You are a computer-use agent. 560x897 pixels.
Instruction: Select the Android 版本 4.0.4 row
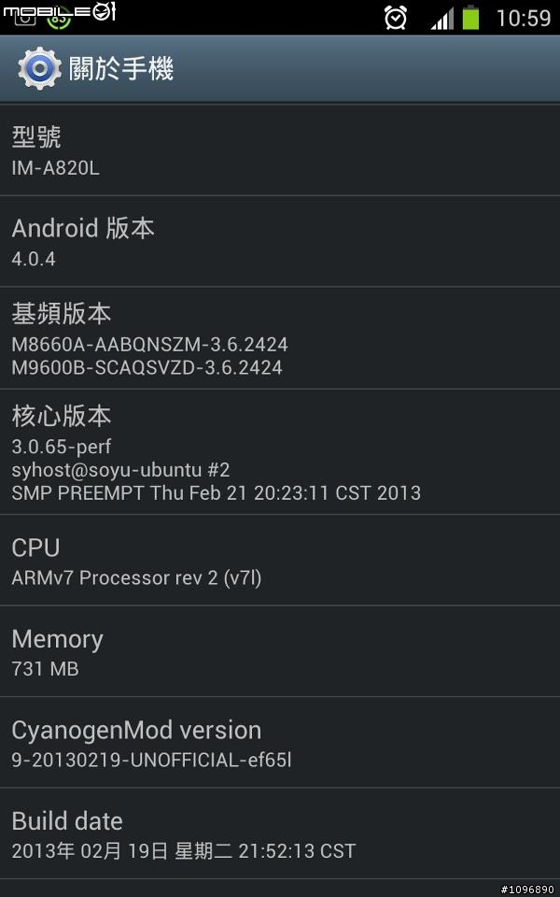(280, 241)
